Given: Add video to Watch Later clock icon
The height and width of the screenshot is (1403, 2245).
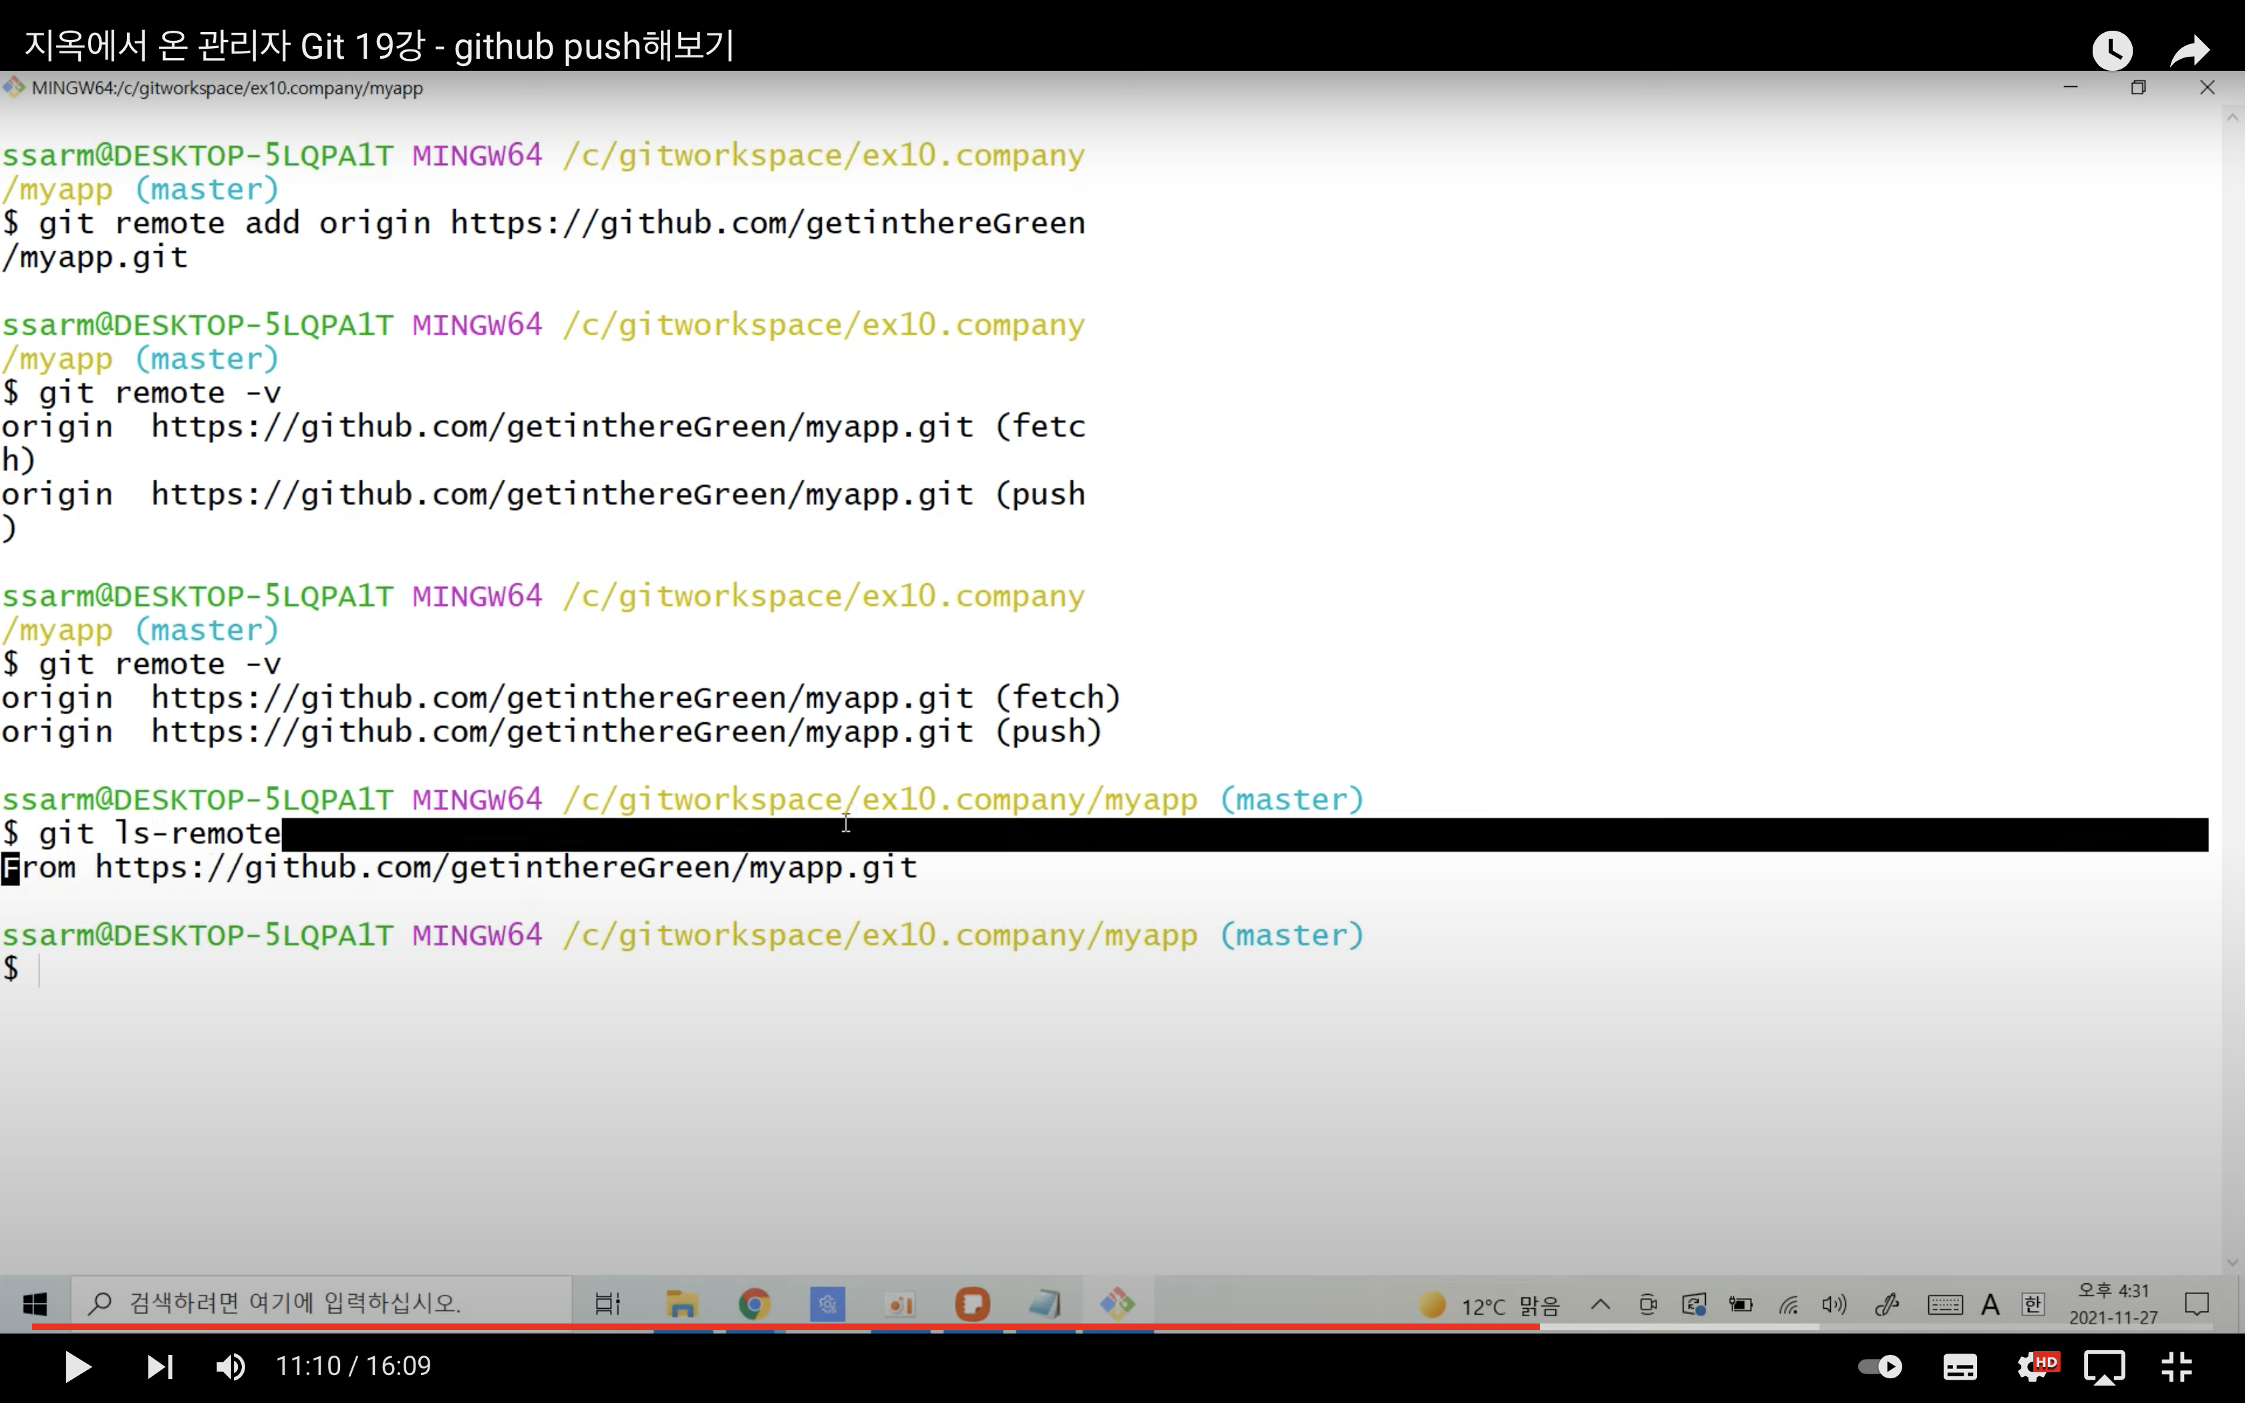Looking at the screenshot, I should [x=2112, y=49].
